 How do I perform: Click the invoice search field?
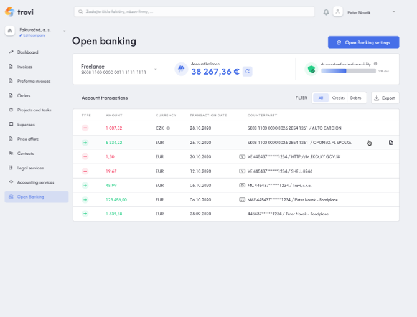coord(194,12)
